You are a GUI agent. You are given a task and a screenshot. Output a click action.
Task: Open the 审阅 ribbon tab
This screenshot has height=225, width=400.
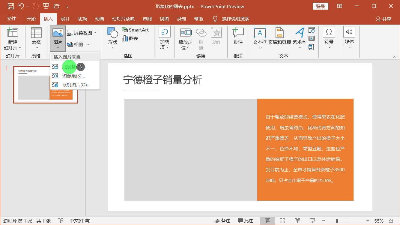click(x=147, y=19)
